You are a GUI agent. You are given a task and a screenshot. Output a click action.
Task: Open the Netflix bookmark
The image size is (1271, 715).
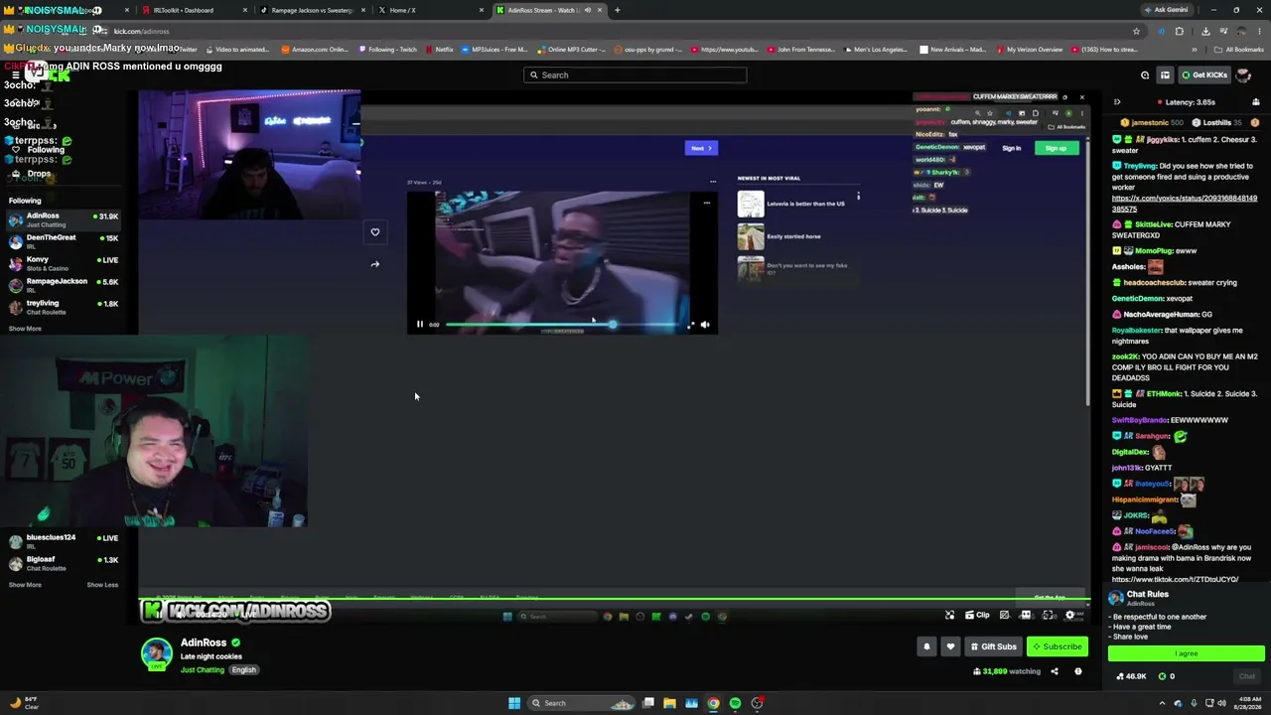pyautogui.click(x=440, y=49)
